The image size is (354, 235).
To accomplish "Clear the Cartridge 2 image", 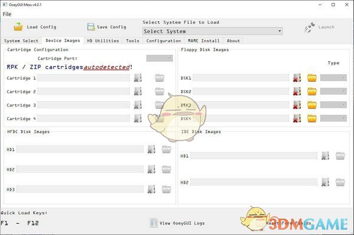I will [137, 91].
